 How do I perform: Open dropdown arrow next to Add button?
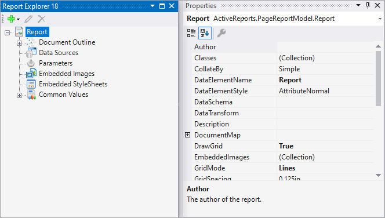[18, 19]
